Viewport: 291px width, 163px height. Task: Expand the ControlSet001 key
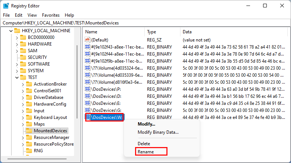tap(23, 91)
